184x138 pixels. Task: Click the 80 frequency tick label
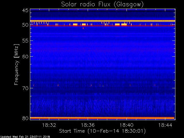(x=25, y=118)
